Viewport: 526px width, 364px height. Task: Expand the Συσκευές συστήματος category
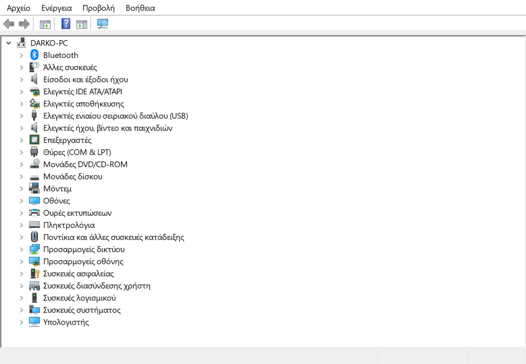(22, 310)
